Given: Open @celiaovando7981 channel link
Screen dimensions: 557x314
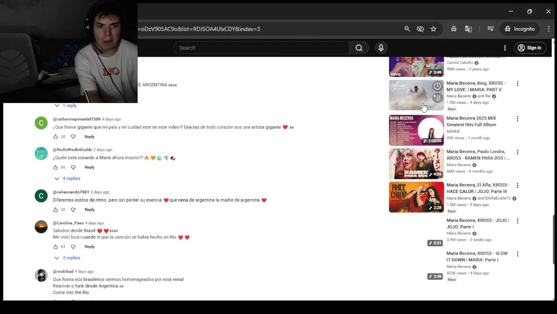Looking at the screenshot, I should 71,192.
